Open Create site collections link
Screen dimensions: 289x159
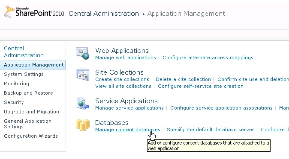(x=122, y=79)
